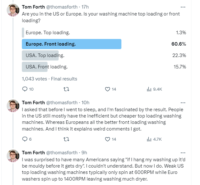The width and height of the screenshot is (200, 185).
Task: Open view stats showing 4.7K
Action: pyautogui.click(x=154, y=139)
